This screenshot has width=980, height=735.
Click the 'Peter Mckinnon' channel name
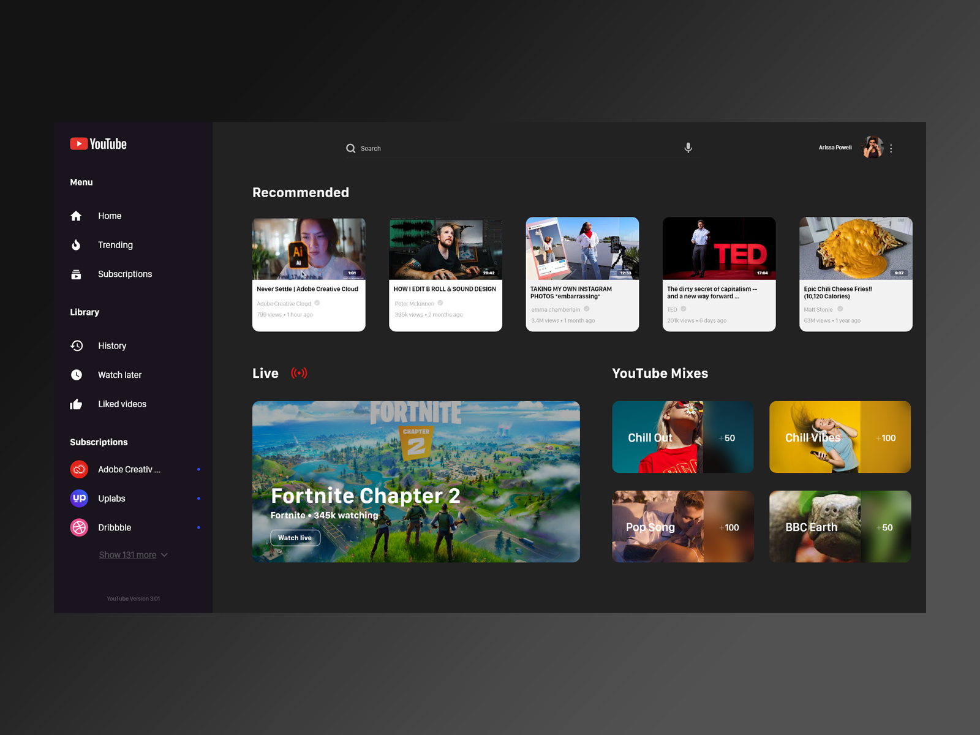click(x=415, y=304)
